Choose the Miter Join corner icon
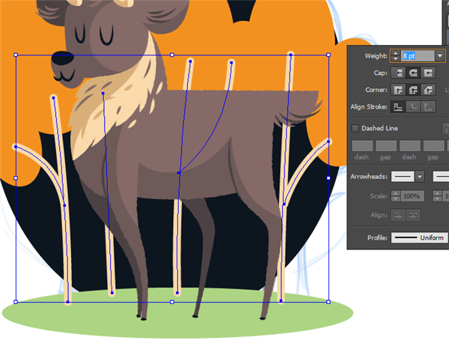 click(x=398, y=90)
